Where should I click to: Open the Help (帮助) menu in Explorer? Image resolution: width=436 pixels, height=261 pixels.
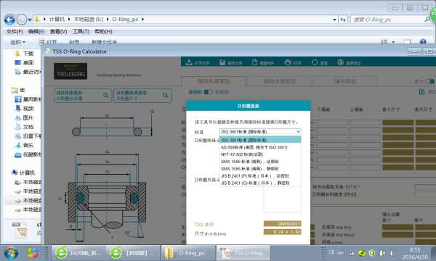tap(103, 32)
